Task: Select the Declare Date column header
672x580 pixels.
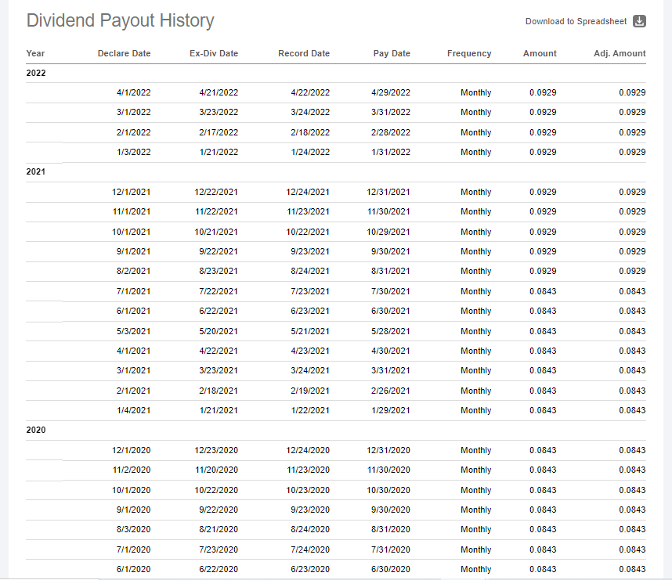Action: click(124, 53)
